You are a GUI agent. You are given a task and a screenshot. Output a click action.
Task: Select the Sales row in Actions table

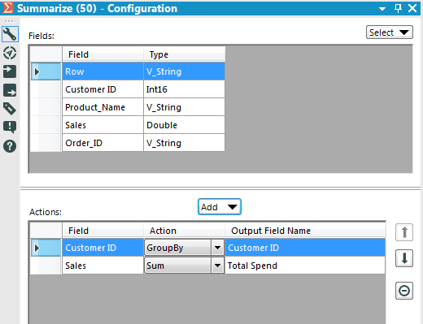tap(207, 266)
